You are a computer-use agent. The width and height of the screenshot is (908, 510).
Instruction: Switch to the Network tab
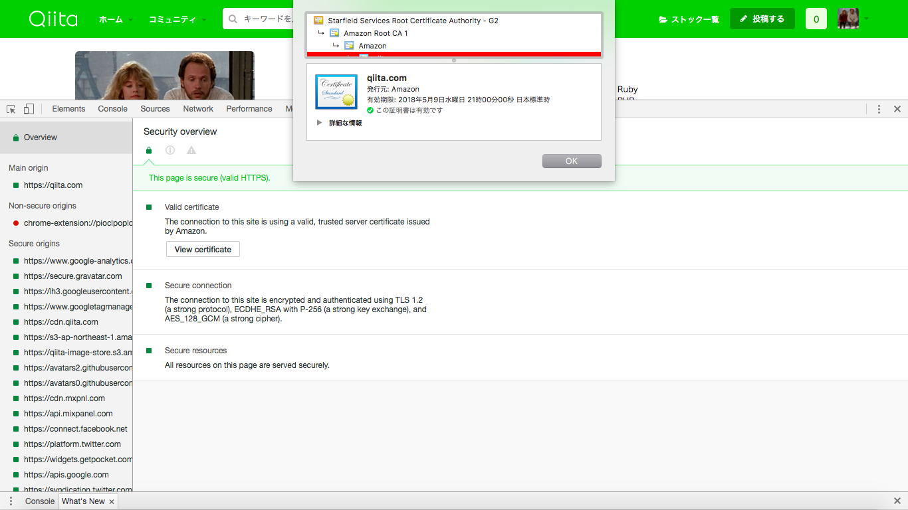[x=198, y=109]
